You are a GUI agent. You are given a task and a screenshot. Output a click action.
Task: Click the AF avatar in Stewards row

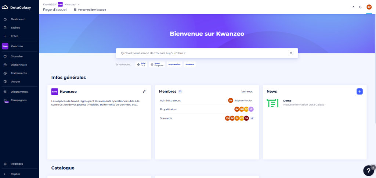(x=232, y=118)
